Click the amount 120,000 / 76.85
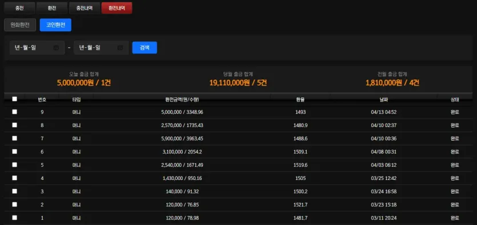477x225 pixels. click(x=182, y=204)
